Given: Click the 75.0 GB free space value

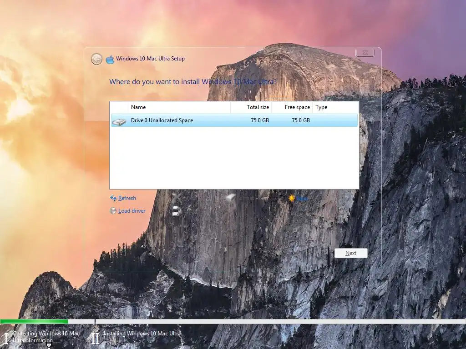Looking at the screenshot, I should point(301,120).
